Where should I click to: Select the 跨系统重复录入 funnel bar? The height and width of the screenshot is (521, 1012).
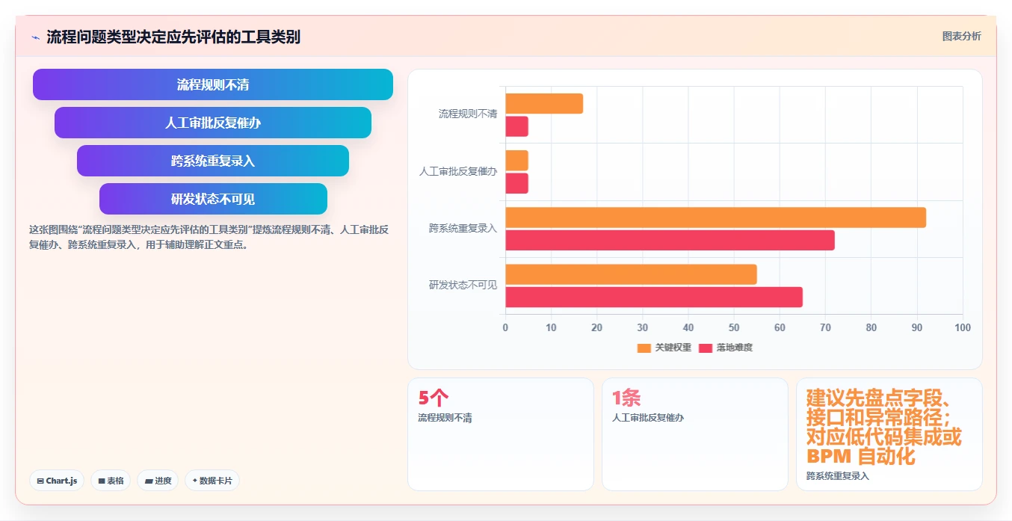pyautogui.click(x=213, y=161)
